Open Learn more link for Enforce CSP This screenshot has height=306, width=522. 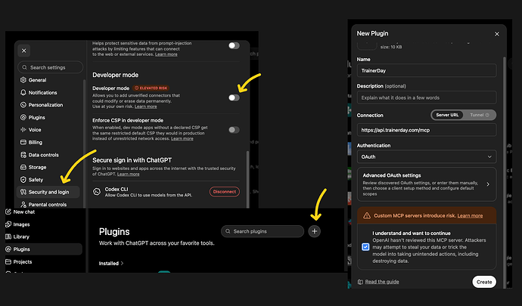182,139
